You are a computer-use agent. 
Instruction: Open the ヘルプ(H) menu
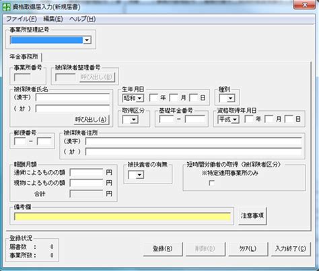(x=82, y=19)
